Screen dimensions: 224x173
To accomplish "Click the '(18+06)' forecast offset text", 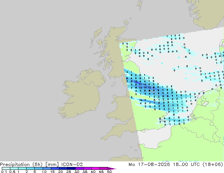I will [x=213, y=165].
